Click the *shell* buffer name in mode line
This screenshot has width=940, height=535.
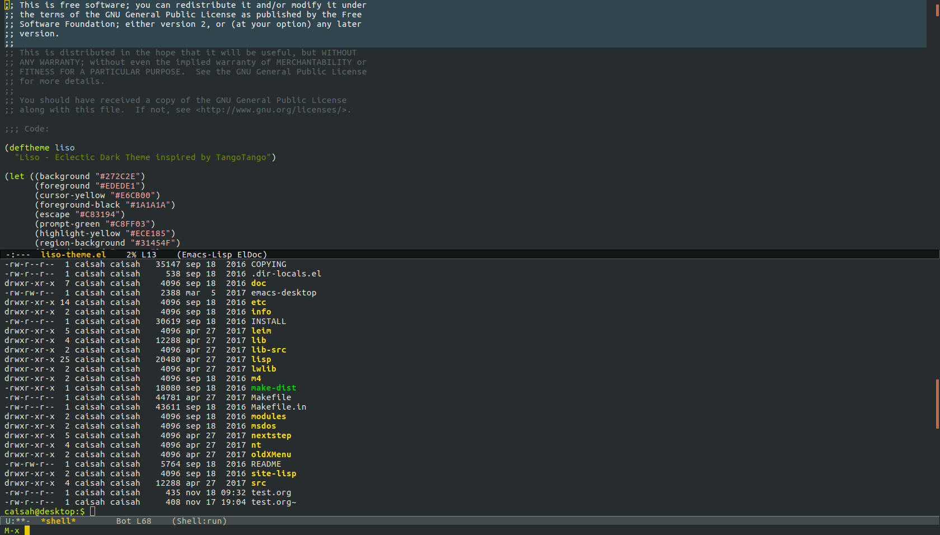coord(58,521)
